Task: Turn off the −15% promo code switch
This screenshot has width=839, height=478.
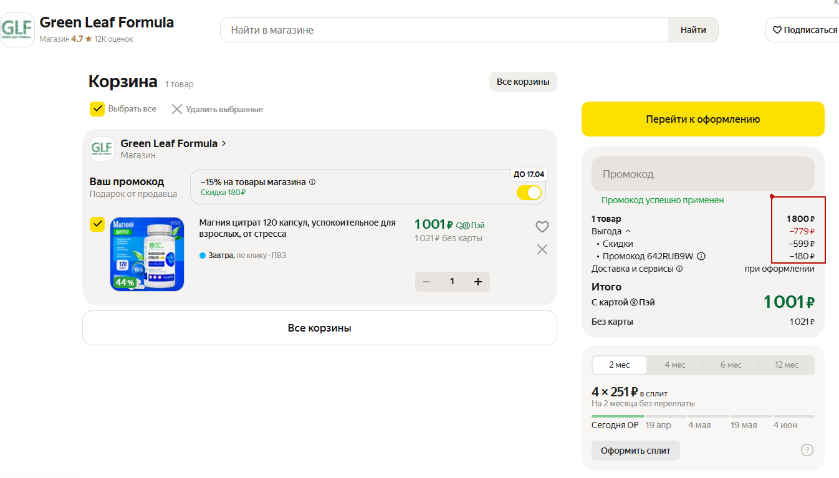Action: pos(529,193)
